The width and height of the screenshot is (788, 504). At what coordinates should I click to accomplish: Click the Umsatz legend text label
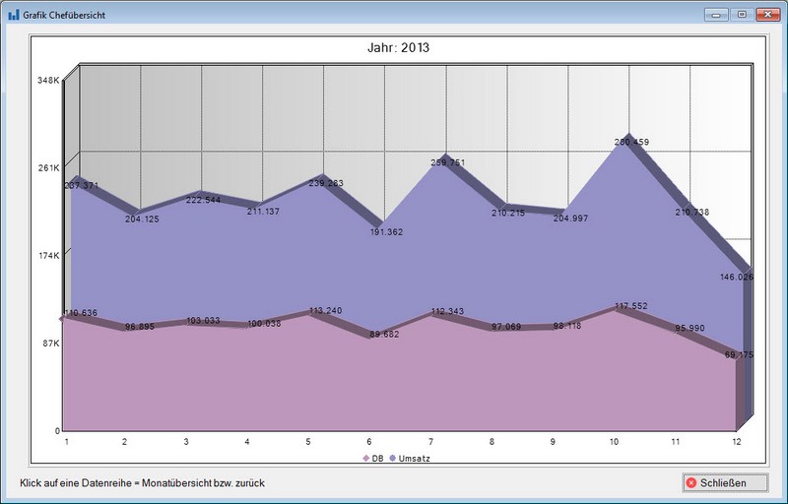point(416,459)
